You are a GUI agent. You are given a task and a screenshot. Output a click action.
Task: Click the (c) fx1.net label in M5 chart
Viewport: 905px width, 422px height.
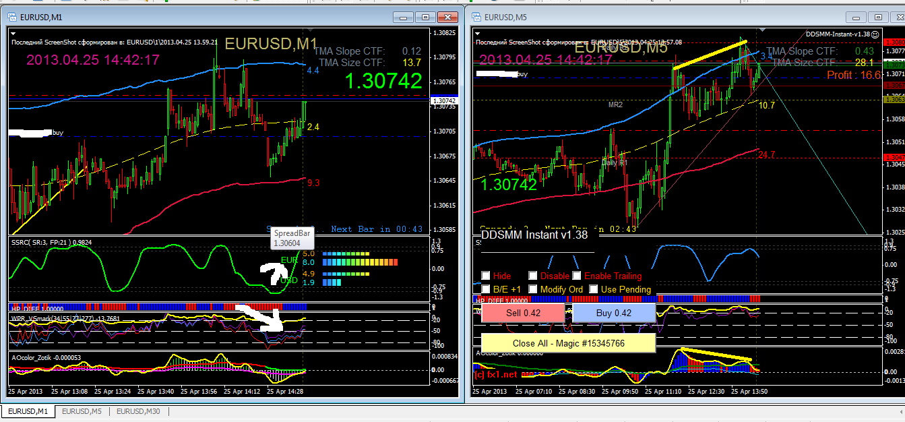pyautogui.click(x=497, y=374)
